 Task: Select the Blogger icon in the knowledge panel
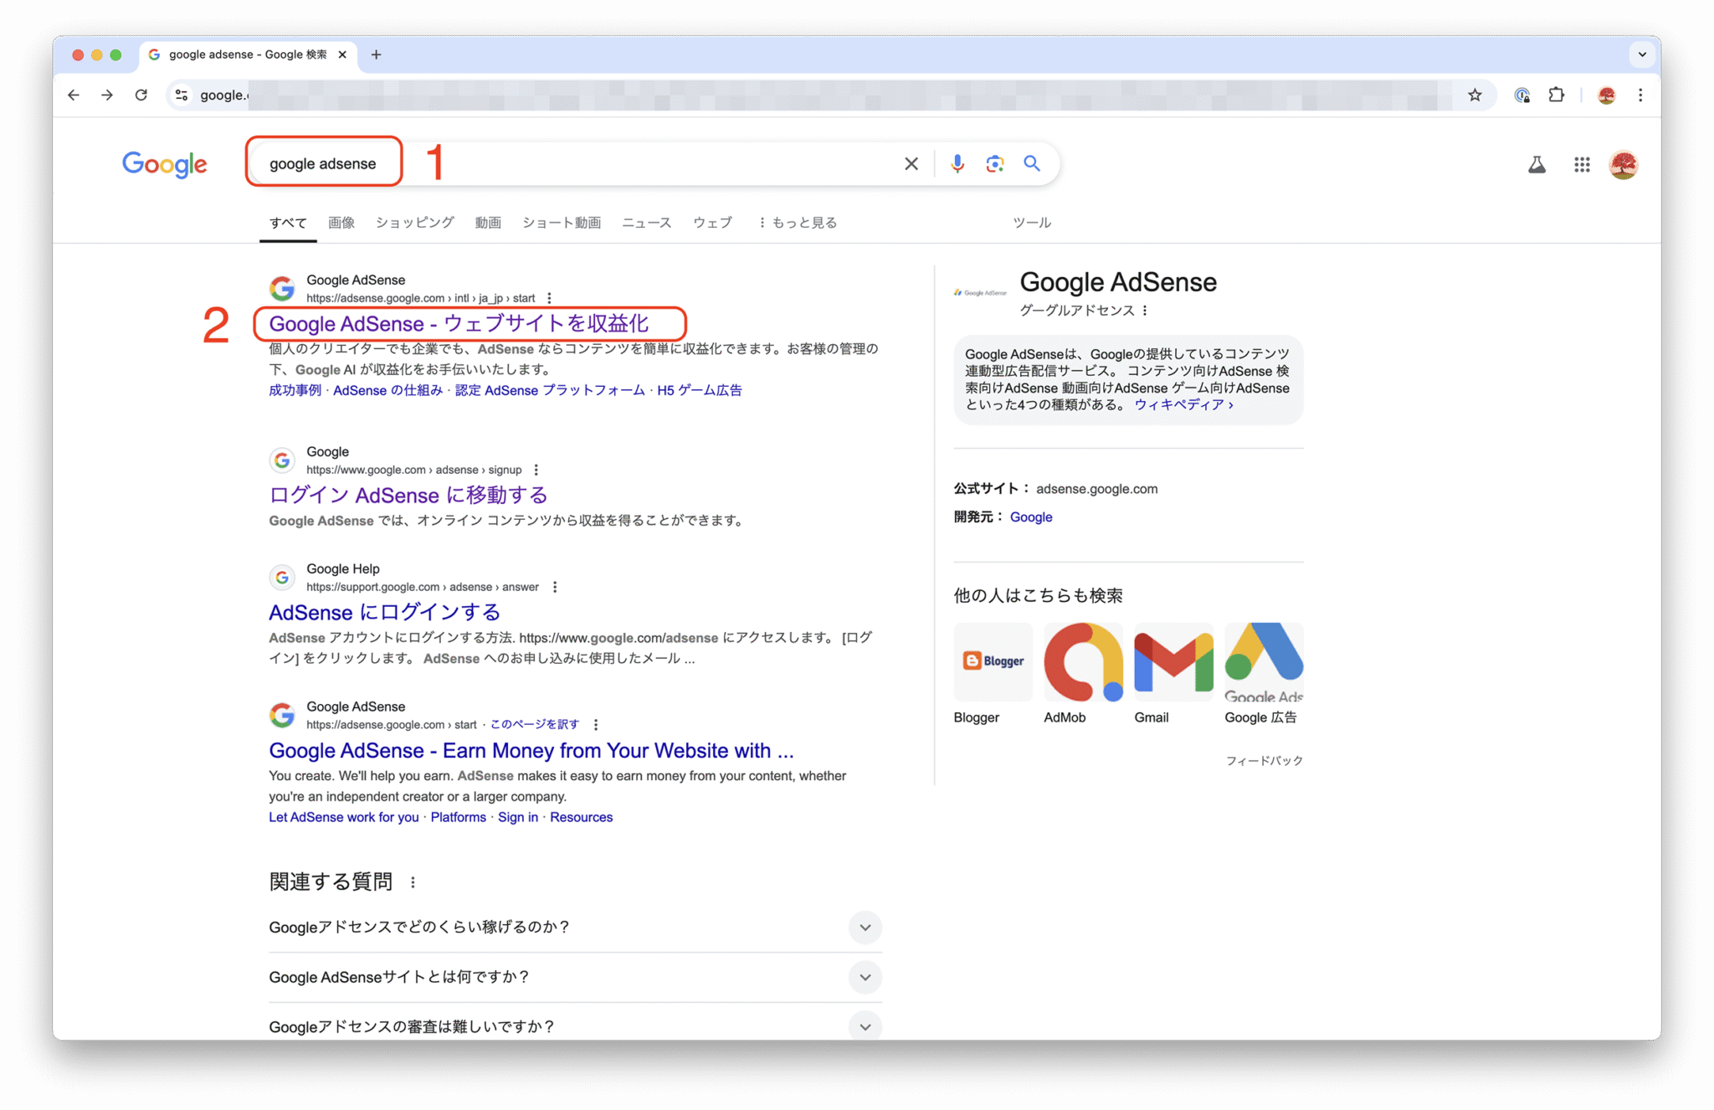(993, 662)
